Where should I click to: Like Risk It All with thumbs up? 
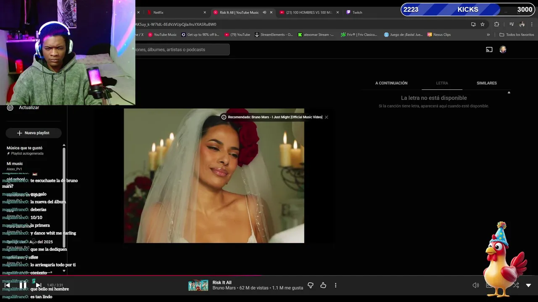click(x=323, y=285)
